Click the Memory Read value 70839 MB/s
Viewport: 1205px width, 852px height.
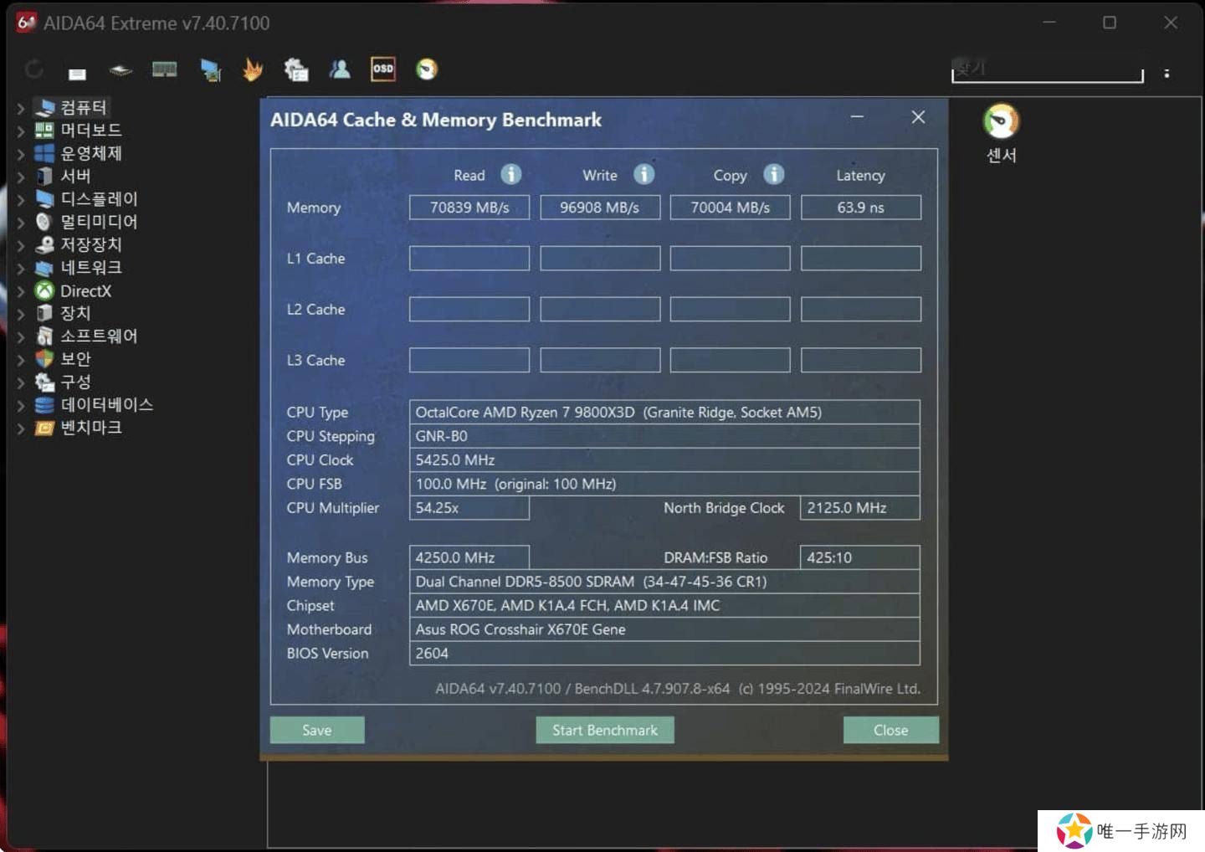[469, 208]
